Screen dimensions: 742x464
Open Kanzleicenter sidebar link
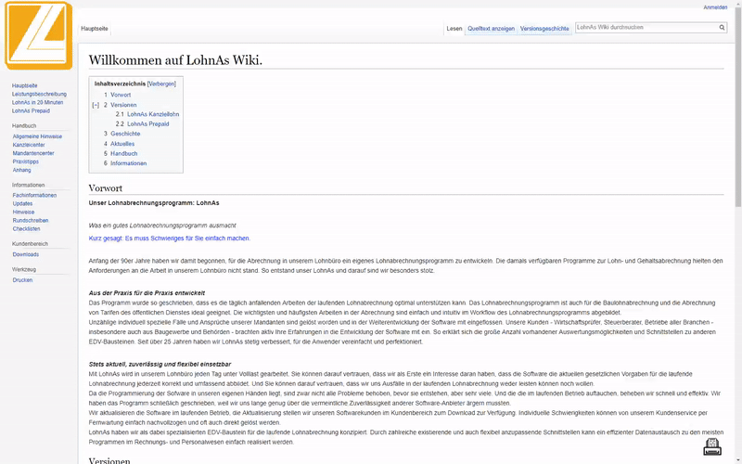[x=29, y=145]
